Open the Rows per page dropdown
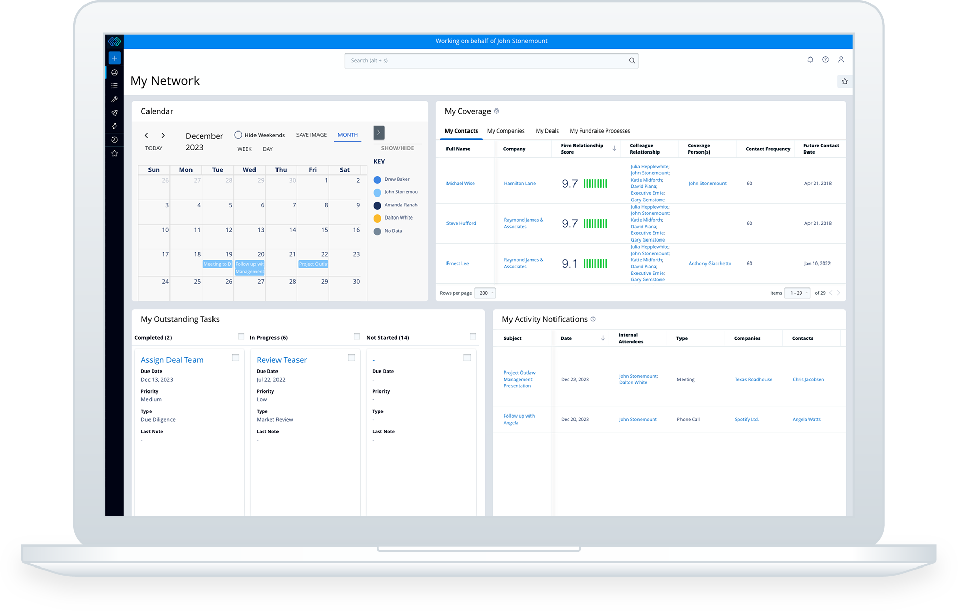The image size is (958, 611). (484, 293)
